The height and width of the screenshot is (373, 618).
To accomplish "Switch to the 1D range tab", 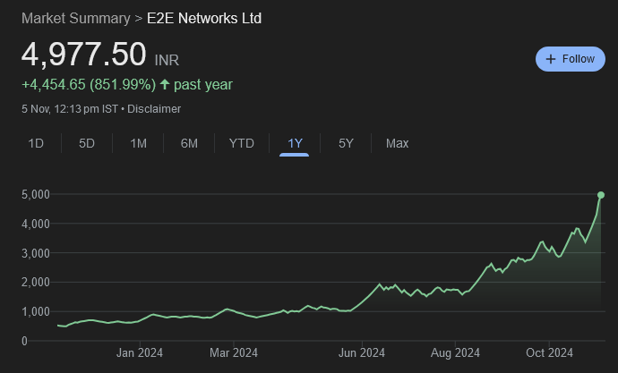I will pyautogui.click(x=36, y=143).
